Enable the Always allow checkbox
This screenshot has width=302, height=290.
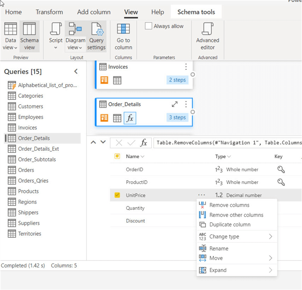tap(148, 26)
